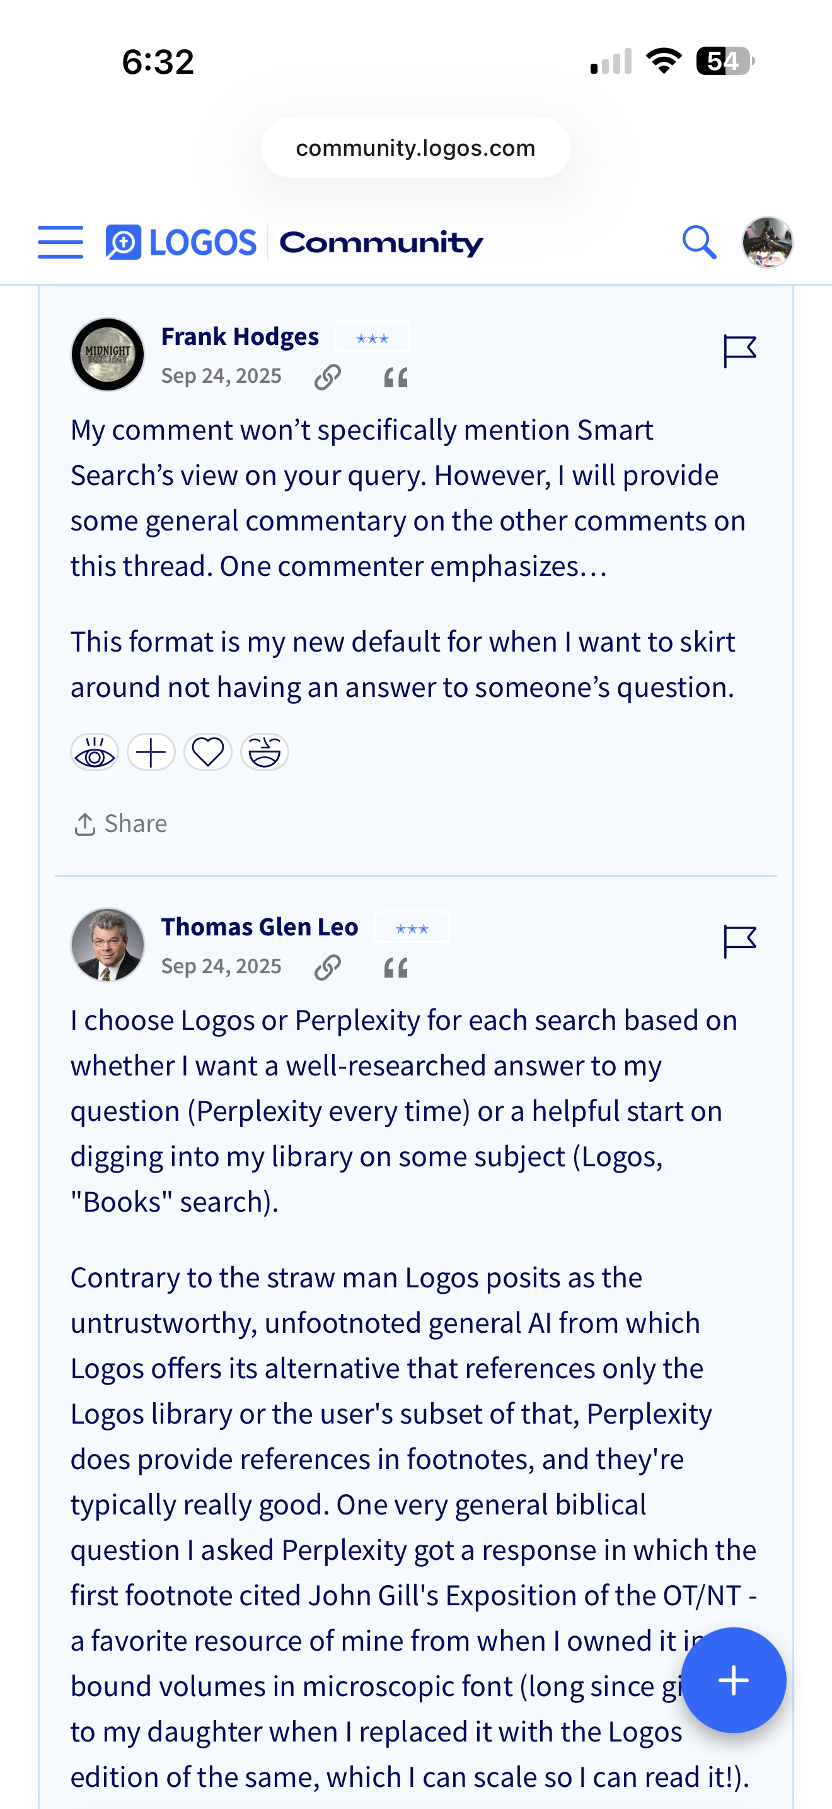Image resolution: width=832 pixels, height=1809 pixels.
Task: Flag Thomas Glen Leo's comment
Action: (x=739, y=942)
